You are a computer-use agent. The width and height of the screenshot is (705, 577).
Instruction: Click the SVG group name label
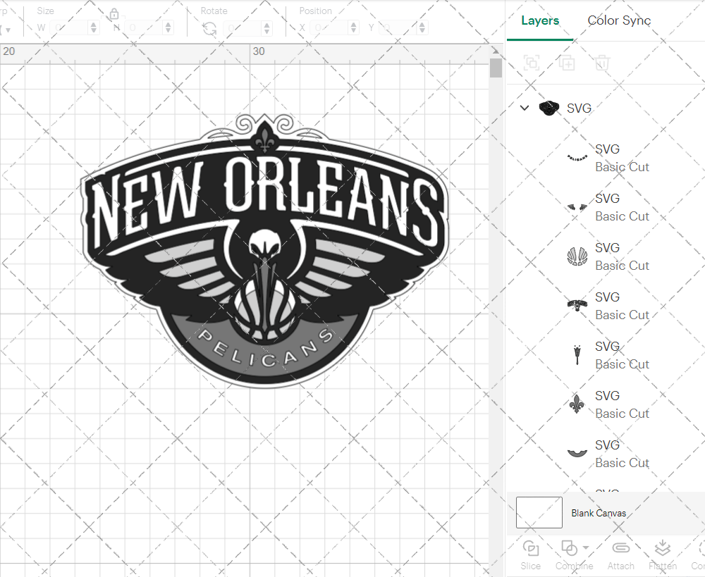[579, 108]
